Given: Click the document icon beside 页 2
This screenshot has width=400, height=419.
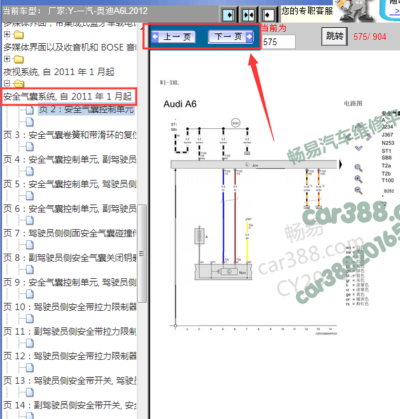Looking at the screenshot, I should pyautogui.click(x=30, y=110).
